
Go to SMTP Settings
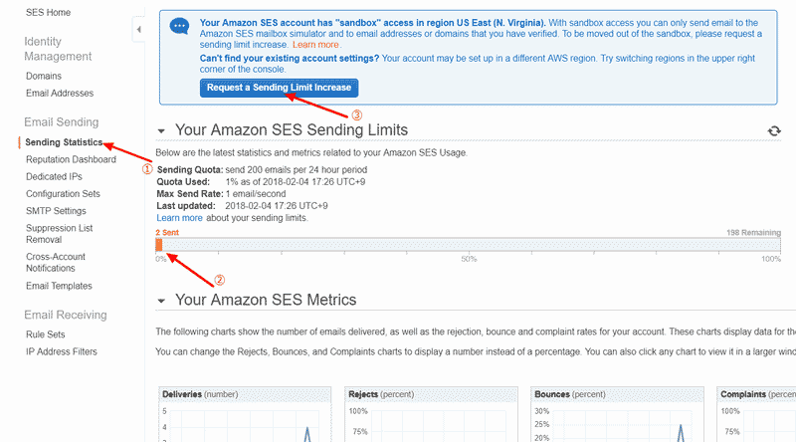(x=56, y=211)
